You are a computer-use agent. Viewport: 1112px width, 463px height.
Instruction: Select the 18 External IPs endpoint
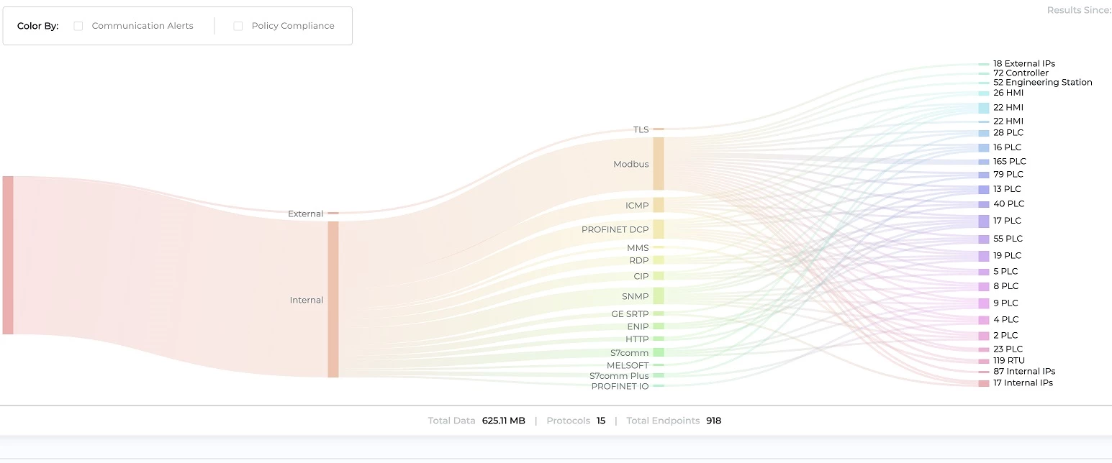click(x=1023, y=64)
